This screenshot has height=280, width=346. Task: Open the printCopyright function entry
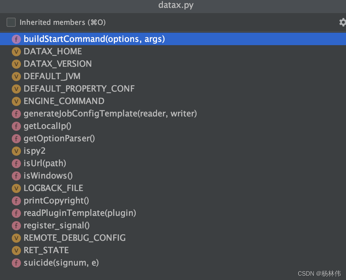(56, 201)
